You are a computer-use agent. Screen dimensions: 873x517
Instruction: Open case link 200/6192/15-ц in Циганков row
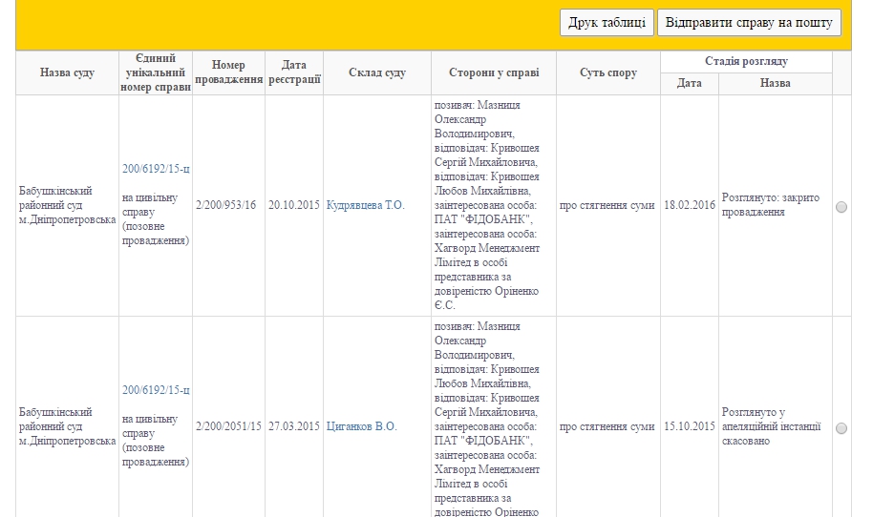157,390
